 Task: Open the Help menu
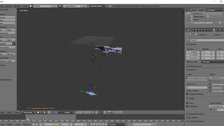pos(25,6)
